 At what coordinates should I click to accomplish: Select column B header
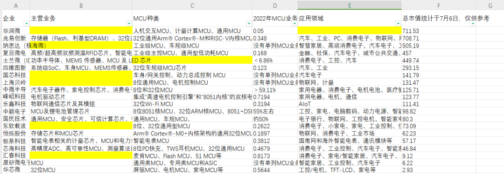81,6
